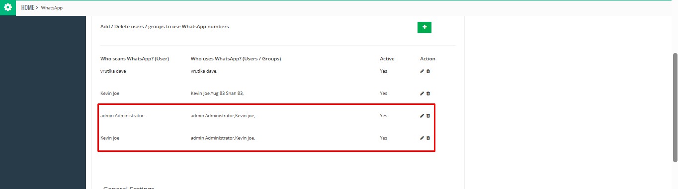Image resolution: width=678 pixels, height=189 pixels.
Task: Click the WhatsApp breadcrumb
Action: [52, 8]
